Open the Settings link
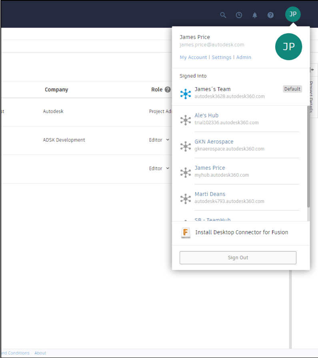 pos(222,57)
